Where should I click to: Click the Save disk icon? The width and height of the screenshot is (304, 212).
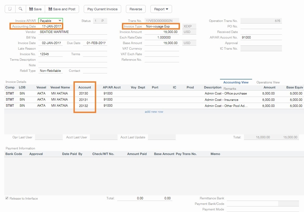point(31,9)
